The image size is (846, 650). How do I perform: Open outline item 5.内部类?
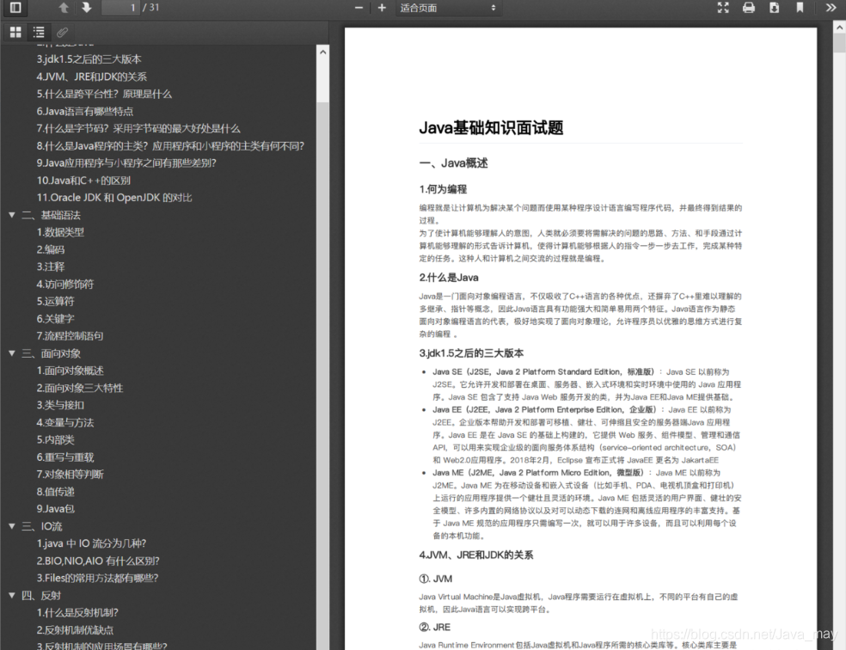(56, 439)
